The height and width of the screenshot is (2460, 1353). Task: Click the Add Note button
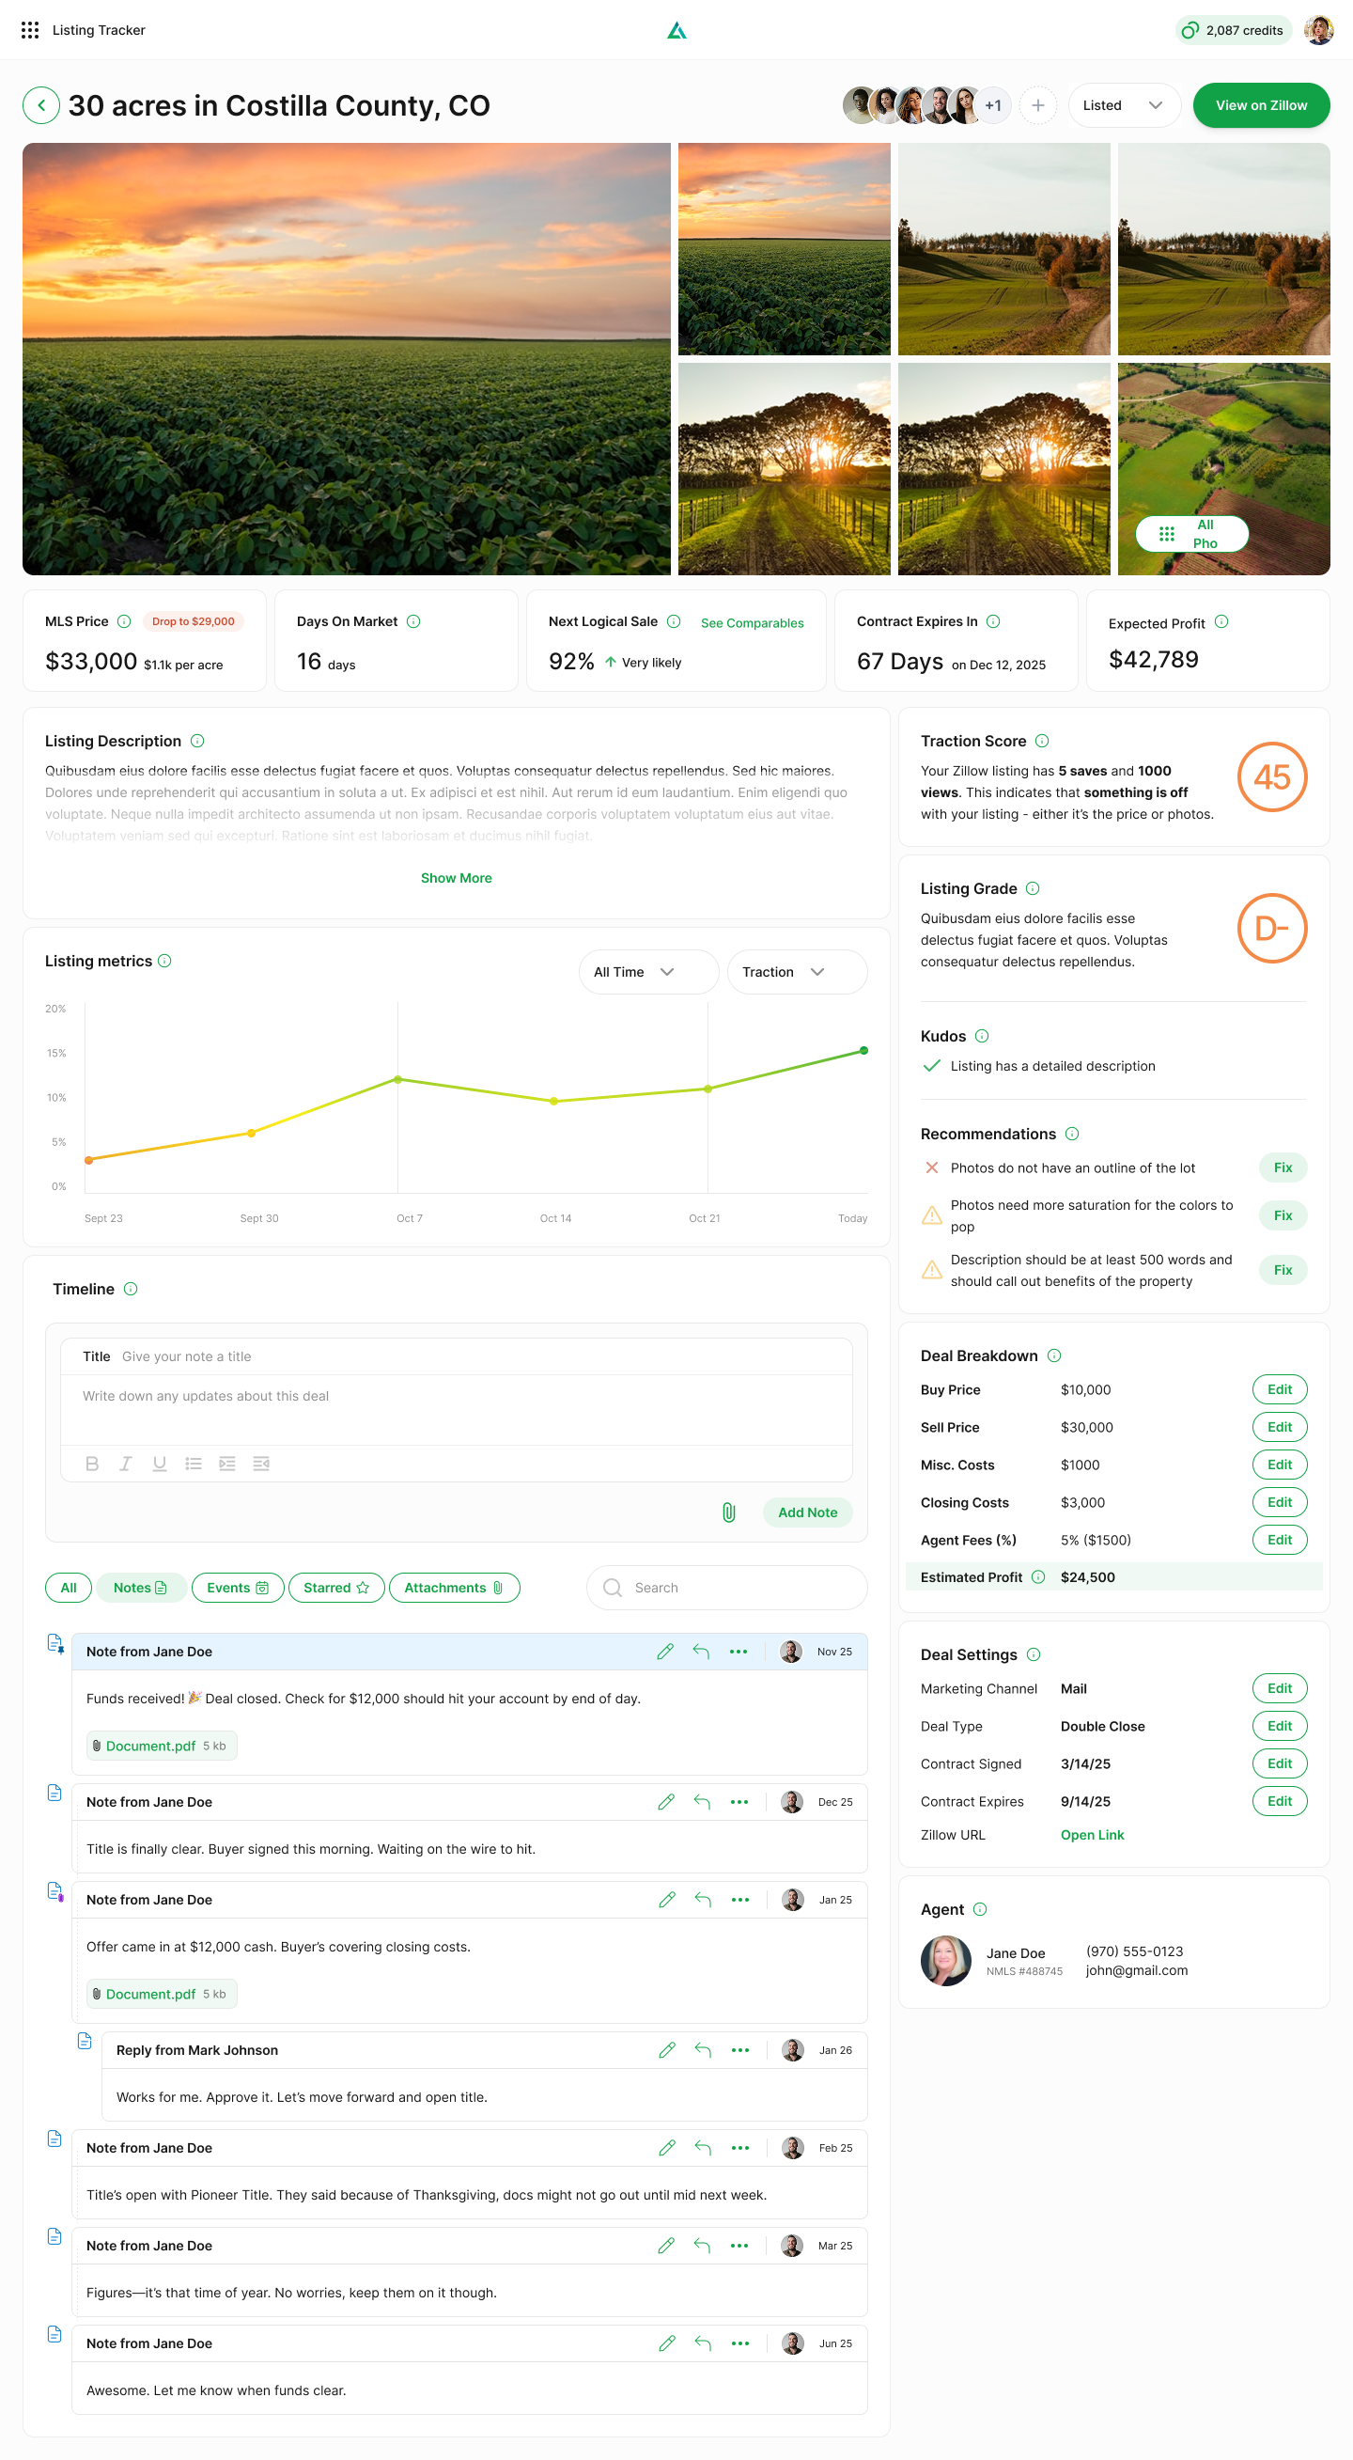coord(807,1512)
